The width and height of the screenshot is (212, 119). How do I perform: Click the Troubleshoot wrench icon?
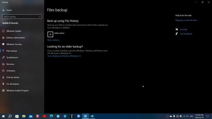(3, 58)
